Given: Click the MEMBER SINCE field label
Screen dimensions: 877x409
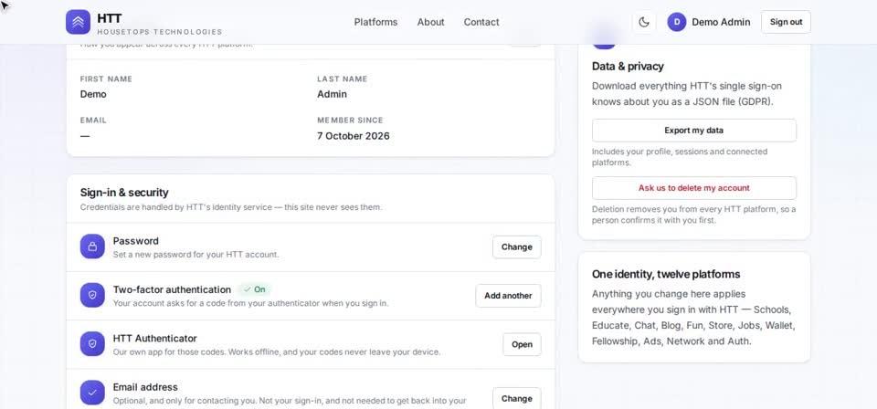Looking at the screenshot, I should pyautogui.click(x=350, y=121).
